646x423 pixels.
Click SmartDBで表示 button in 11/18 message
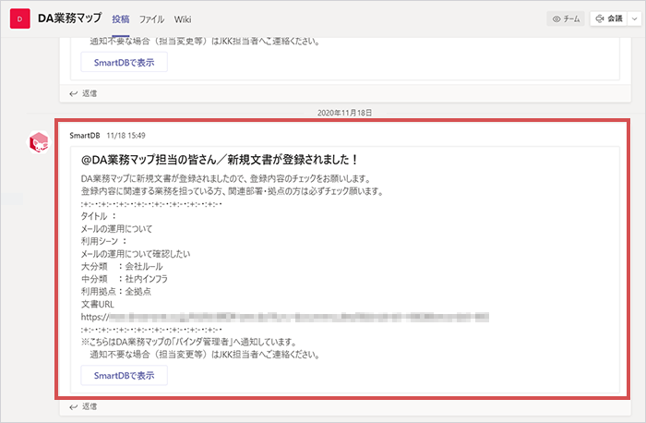click(124, 375)
